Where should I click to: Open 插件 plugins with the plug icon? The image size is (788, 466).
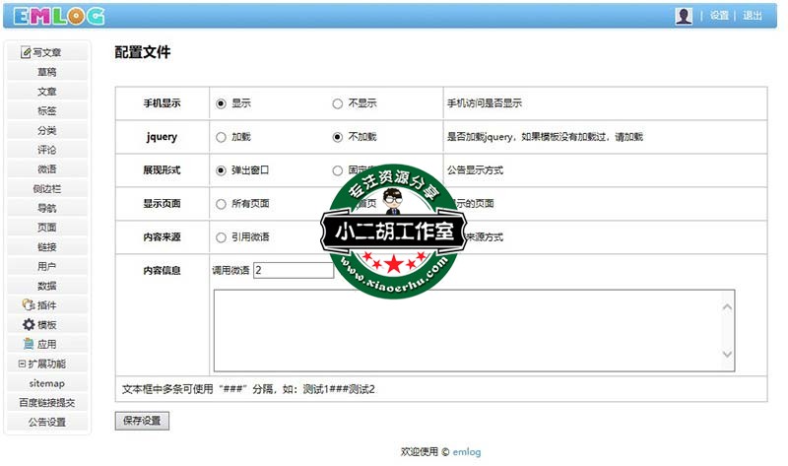click(x=46, y=305)
